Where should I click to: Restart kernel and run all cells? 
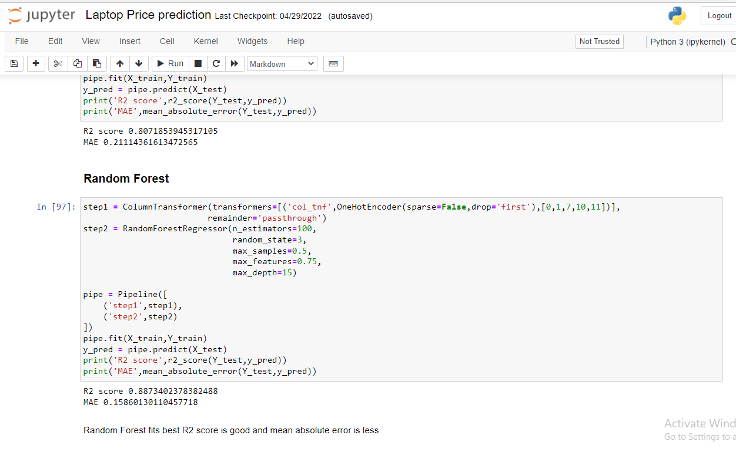[x=235, y=63]
